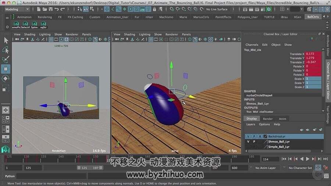
Task: Switch to single perspective view layout
Action: [x=6, y=110]
